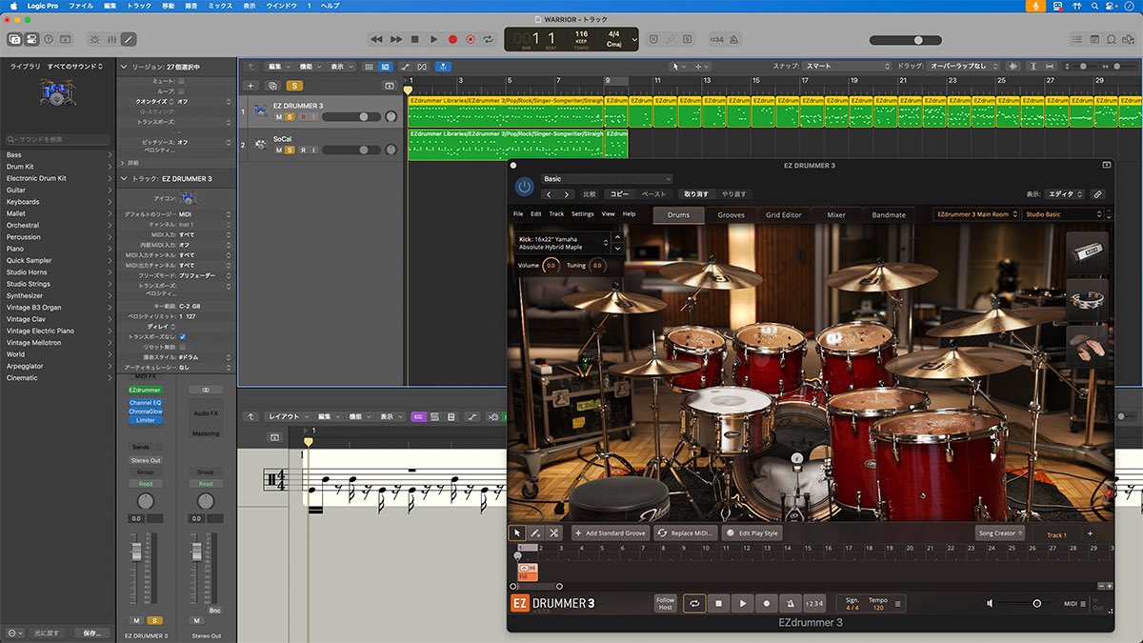Screen dimensions: 1143x643
Task: Toggle the Logic cycle loop button
Action: [x=489, y=39]
